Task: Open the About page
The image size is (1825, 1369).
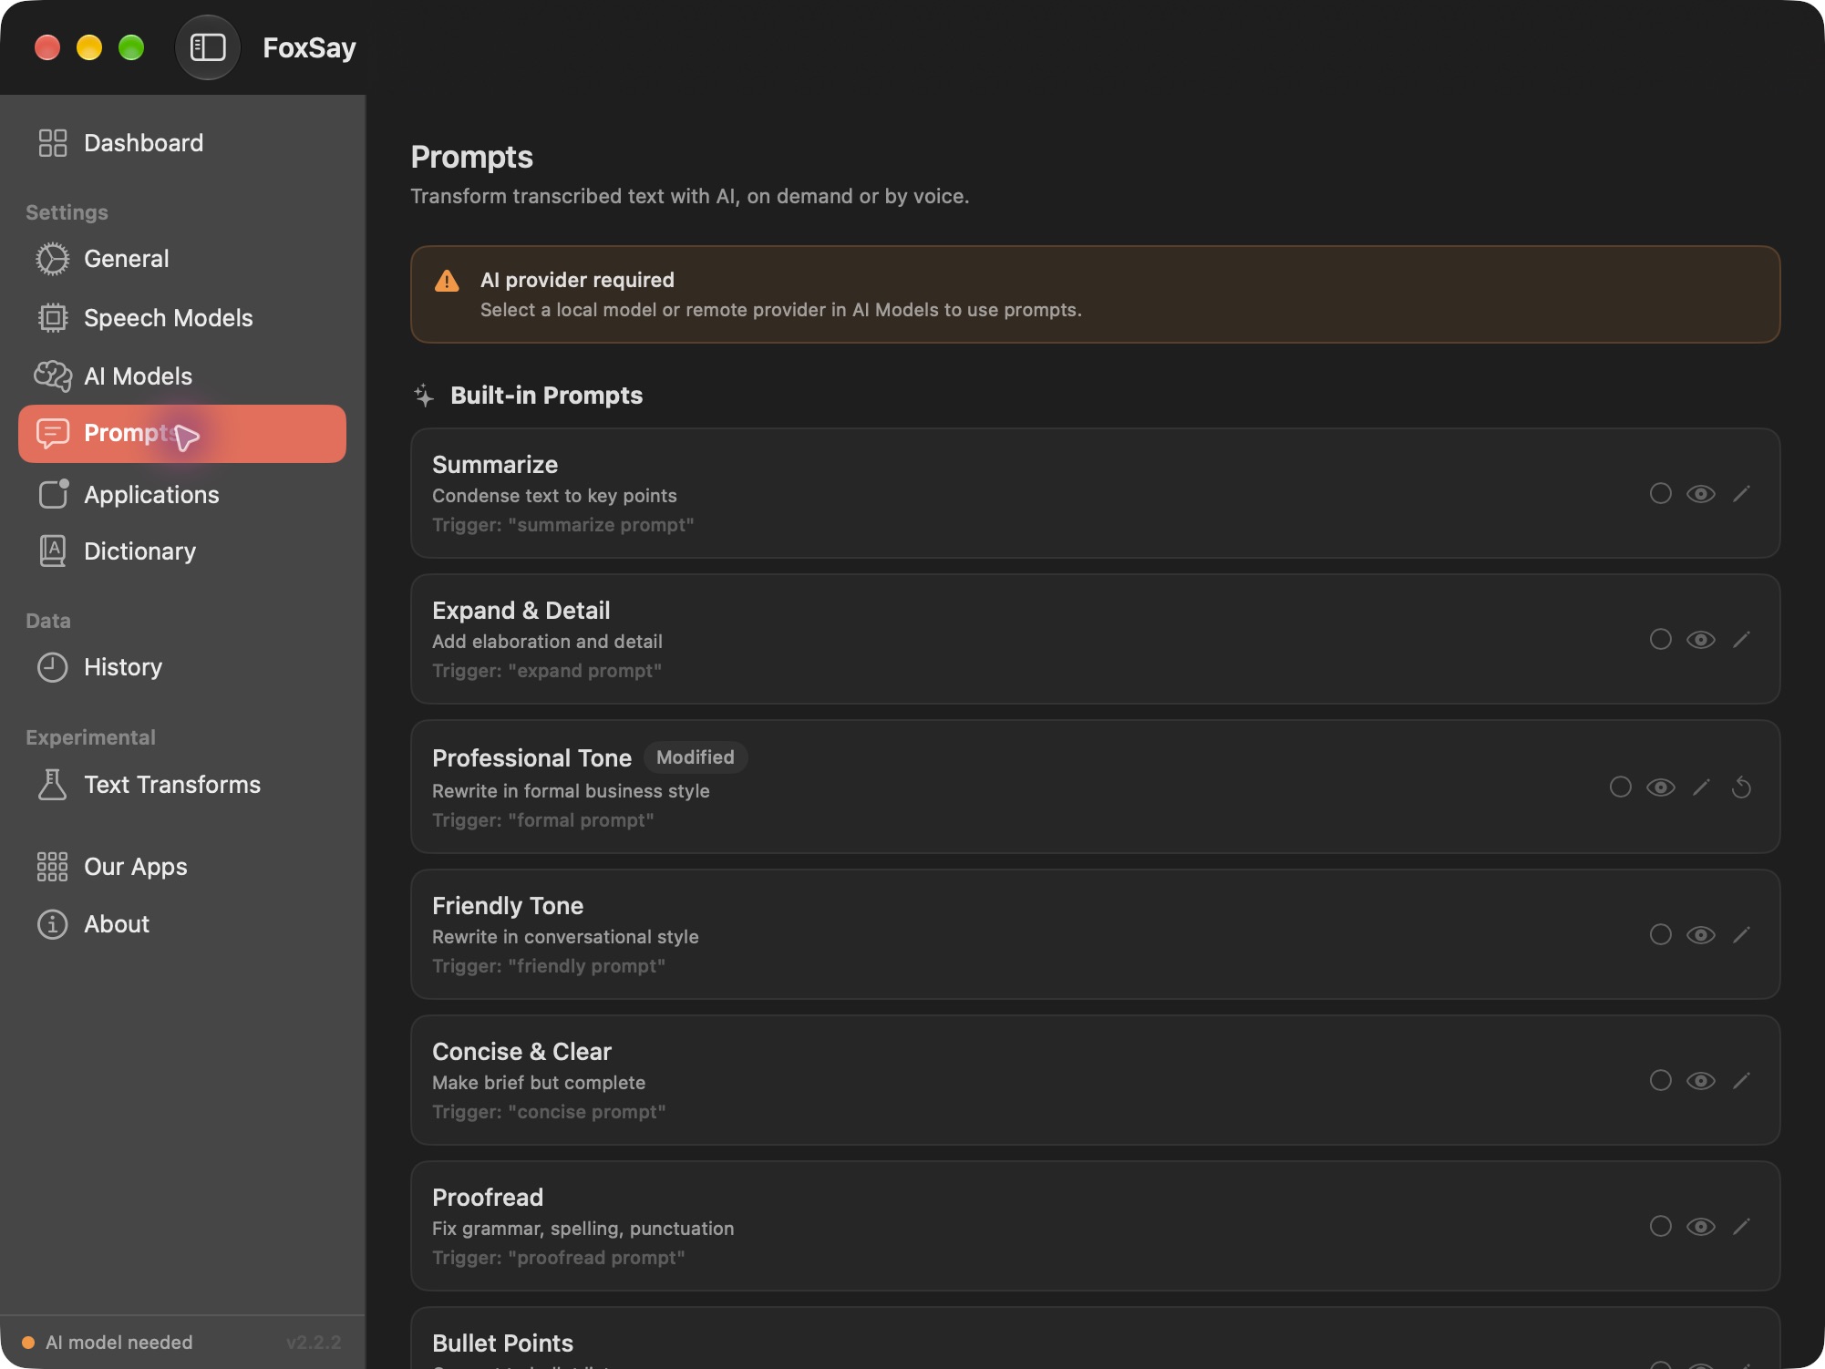Action: (x=182, y=924)
